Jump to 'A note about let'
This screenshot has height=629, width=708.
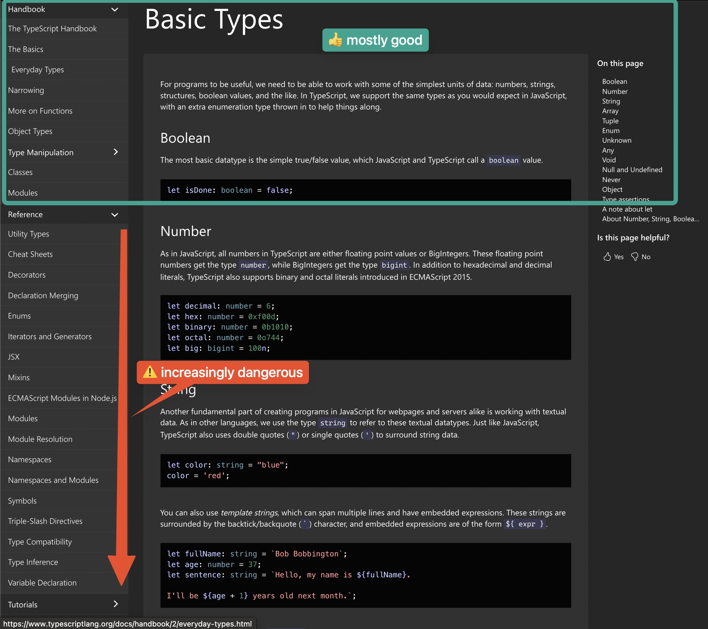click(x=627, y=209)
